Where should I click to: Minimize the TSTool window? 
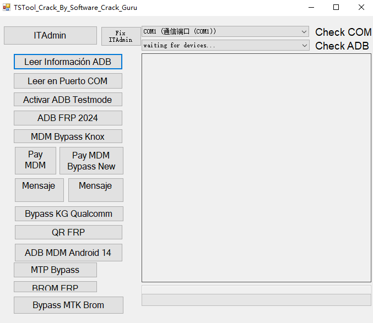point(311,7)
